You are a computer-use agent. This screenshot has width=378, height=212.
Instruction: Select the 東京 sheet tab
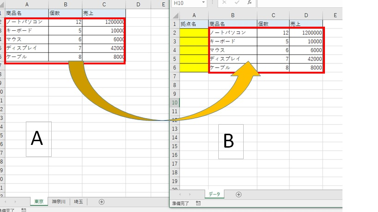39,202
